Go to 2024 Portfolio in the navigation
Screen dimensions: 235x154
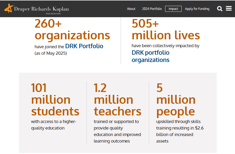coord(152,9)
